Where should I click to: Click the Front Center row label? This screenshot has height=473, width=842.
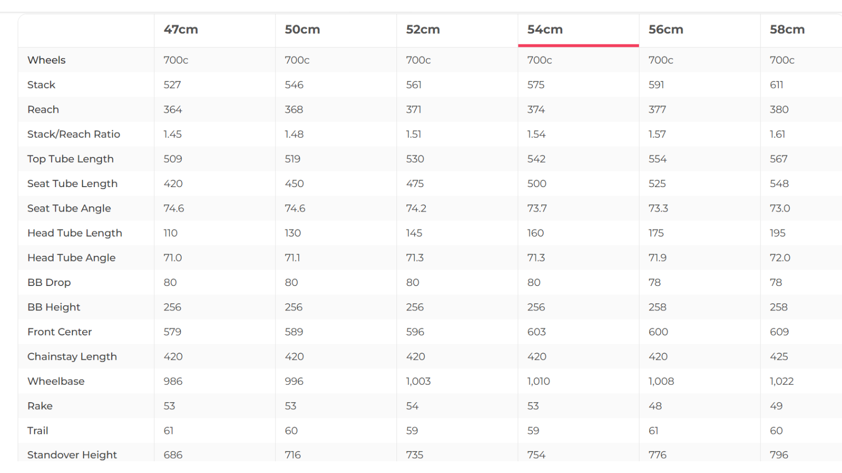coord(60,332)
